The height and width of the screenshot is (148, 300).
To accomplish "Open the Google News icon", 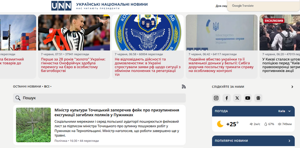I will (258, 98).
